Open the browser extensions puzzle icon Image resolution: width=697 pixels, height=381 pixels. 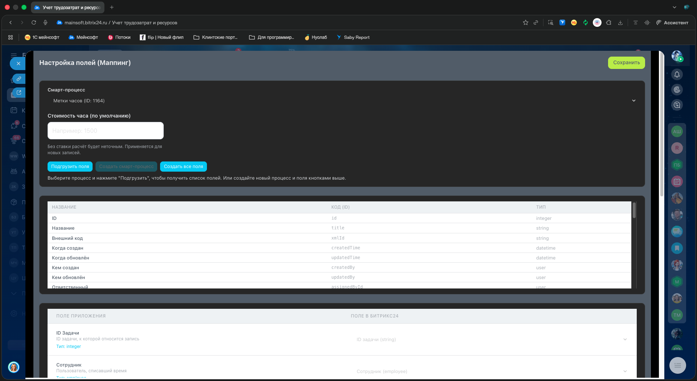(609, 22)
